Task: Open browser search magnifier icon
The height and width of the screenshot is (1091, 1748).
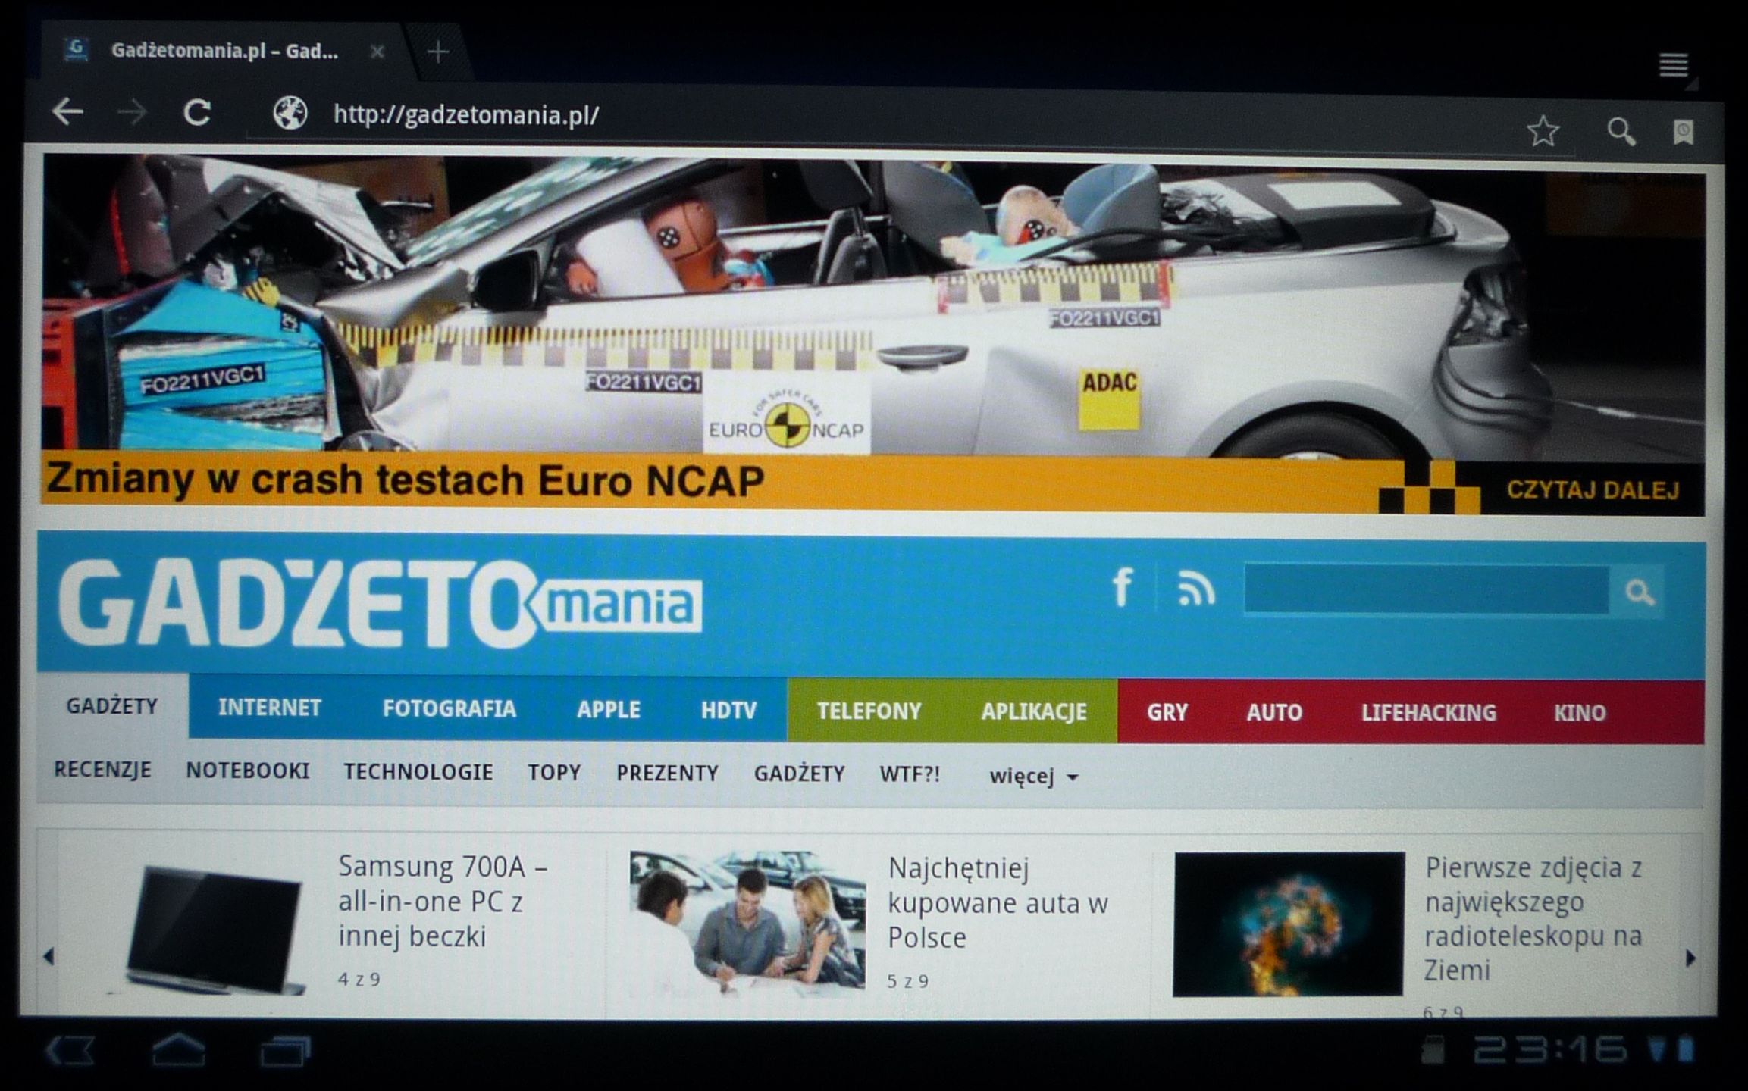Action: pos(1621,133)
